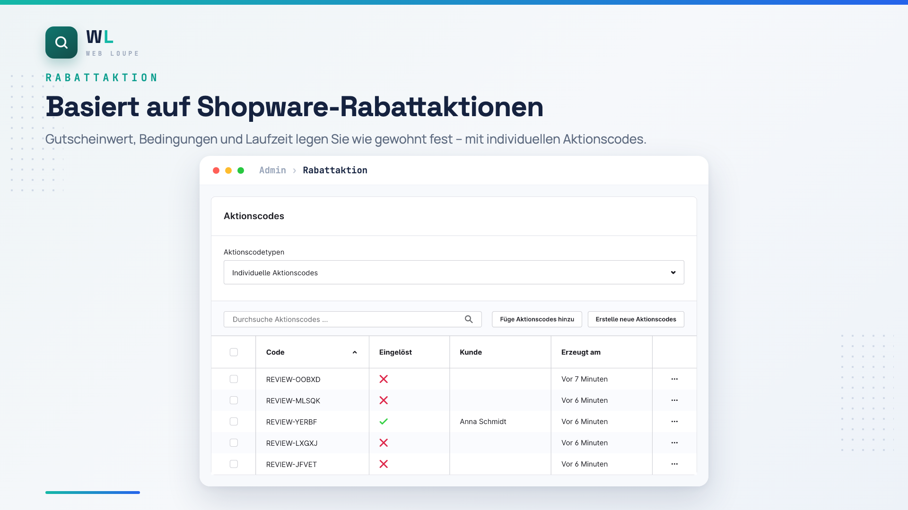Click the red X status of REVIEW-JFVET

384,464
